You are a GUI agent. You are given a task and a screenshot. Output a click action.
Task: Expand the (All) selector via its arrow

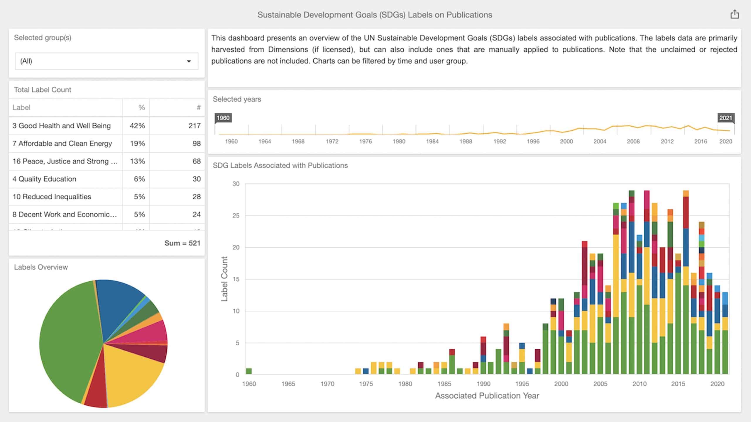point(189,61)
